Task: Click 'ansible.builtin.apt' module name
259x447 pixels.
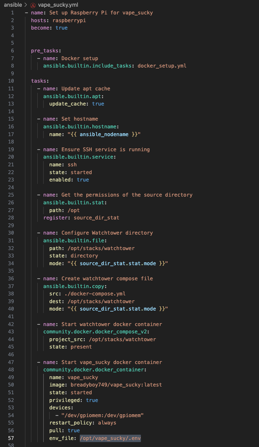Action: [72, 96]
